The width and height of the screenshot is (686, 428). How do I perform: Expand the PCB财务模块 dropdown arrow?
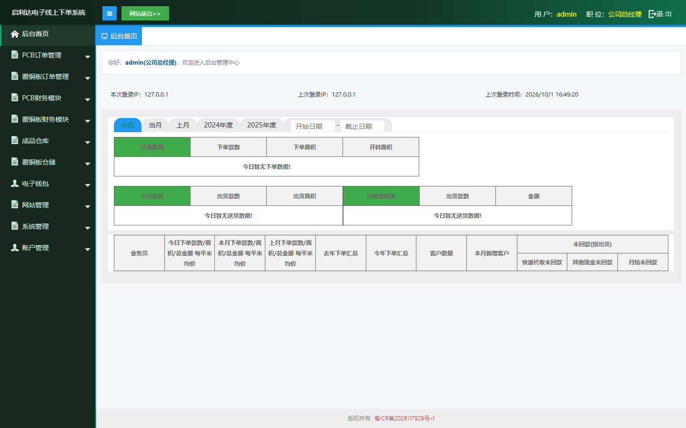tap(88, 100)
